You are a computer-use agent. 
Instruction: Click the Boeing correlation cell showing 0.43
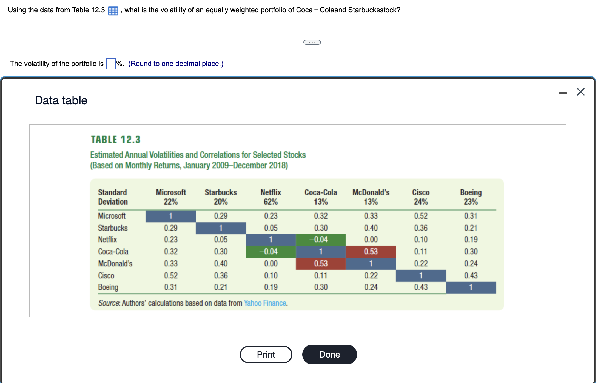click(x=420, y=287)
